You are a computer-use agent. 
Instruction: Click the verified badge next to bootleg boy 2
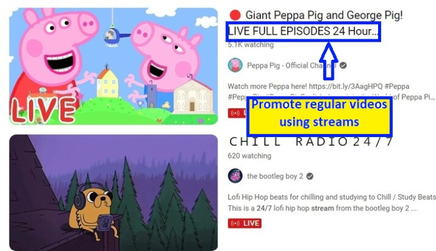[x=310, y=176]
